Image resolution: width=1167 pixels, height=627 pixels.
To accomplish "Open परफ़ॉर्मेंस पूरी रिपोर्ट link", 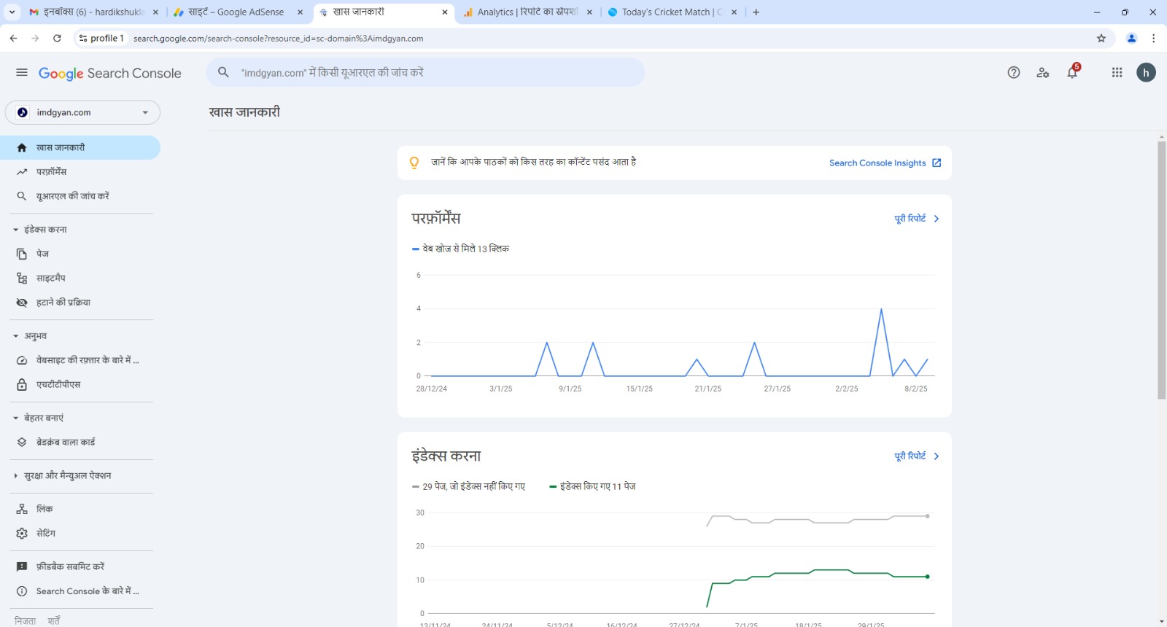I will 917,219.
